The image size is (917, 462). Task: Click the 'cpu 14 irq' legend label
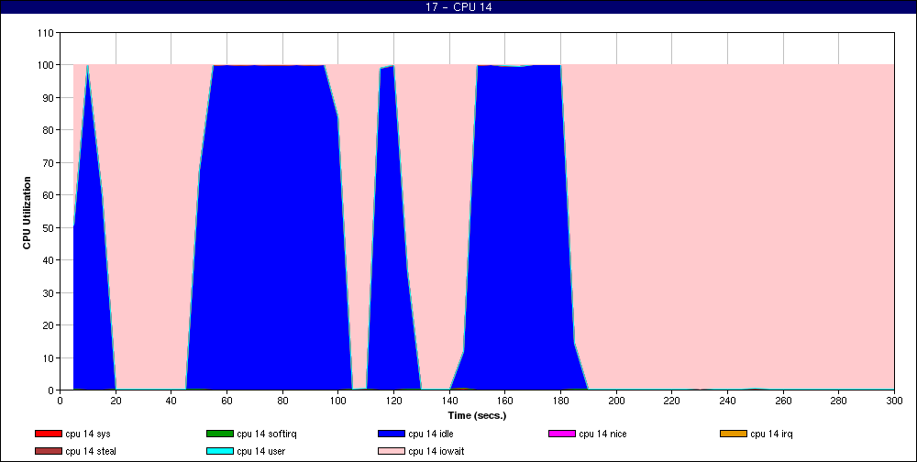point(771,434)
